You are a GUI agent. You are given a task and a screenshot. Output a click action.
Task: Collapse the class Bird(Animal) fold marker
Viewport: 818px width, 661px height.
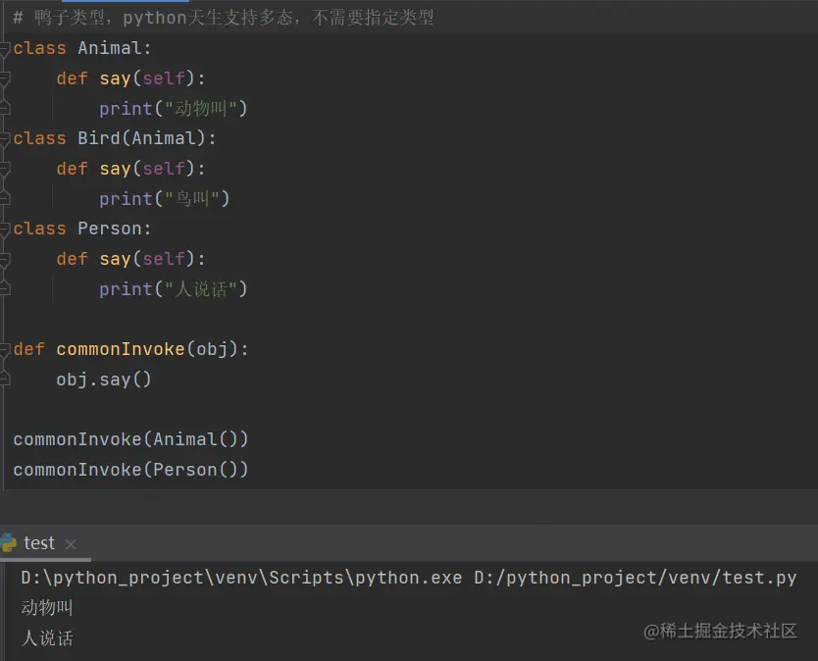coord(5,139)
